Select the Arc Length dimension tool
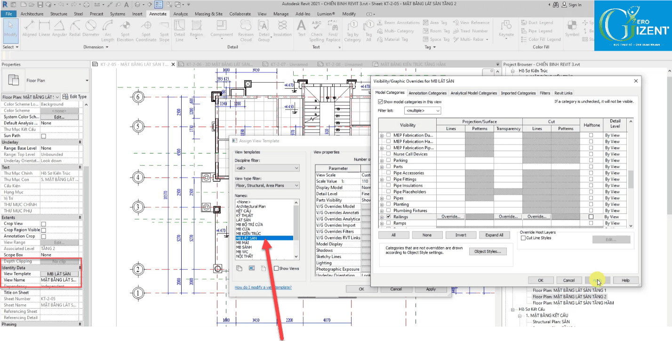 click(108, 31)
